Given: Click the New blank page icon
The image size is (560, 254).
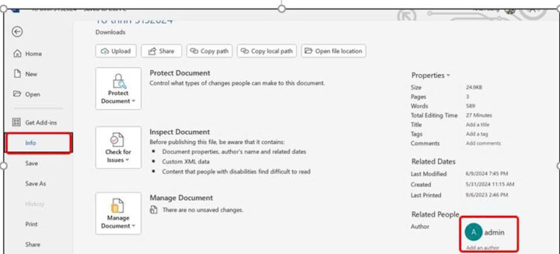Looking at the screenshot, I should pyautogui.click(x=17, y=73).
